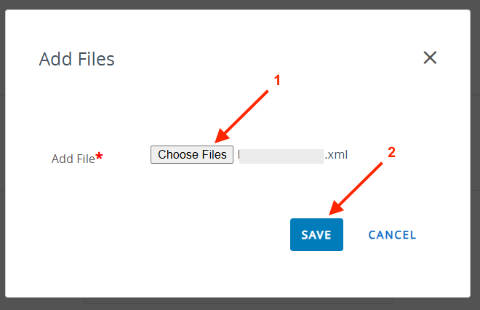Viewport: 480px width, 310px height.
Task: Click the Add Files dialog heading
Action: tap(76, 59)
